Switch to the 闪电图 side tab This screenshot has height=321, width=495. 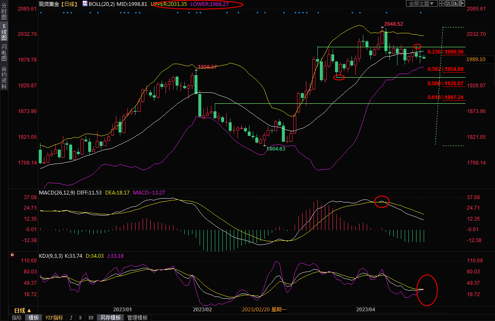point(4,52)
